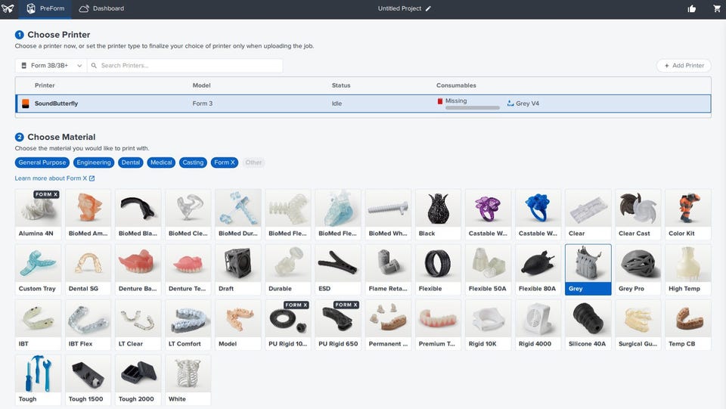Choose High Temp material
This screenshot has height=409, width=726.
(688, 270)
